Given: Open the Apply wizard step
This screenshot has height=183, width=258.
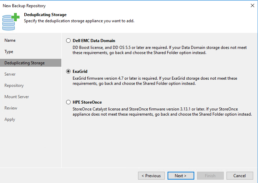Looking at the screenshot, I should (x=10, y=119).
